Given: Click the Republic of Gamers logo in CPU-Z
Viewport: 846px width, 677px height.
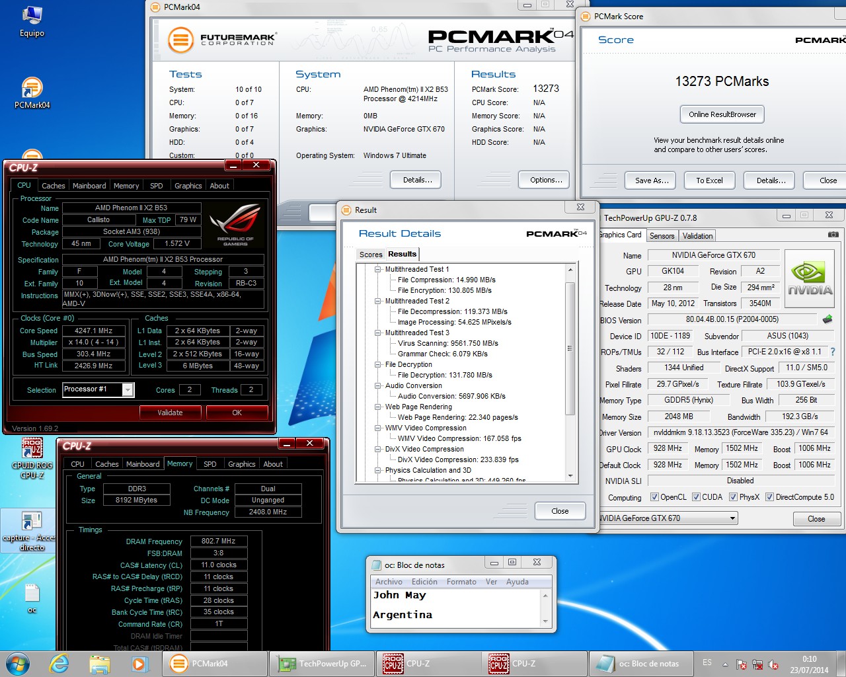Looking at the screenshot, I should (235, 225).
